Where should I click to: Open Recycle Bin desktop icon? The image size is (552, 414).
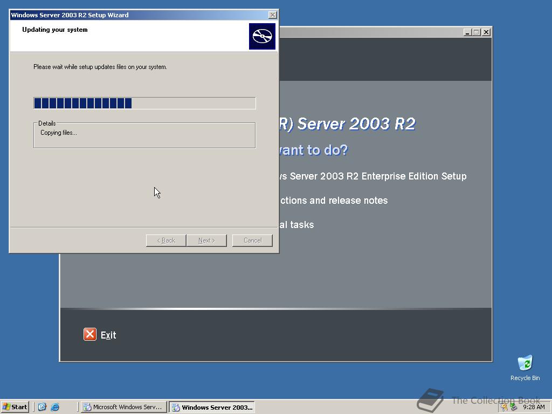(x=525, y=368)
